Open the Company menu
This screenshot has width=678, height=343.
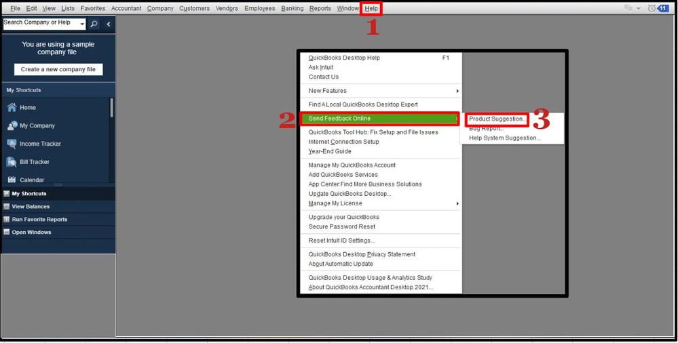click(x=160, y=8)
